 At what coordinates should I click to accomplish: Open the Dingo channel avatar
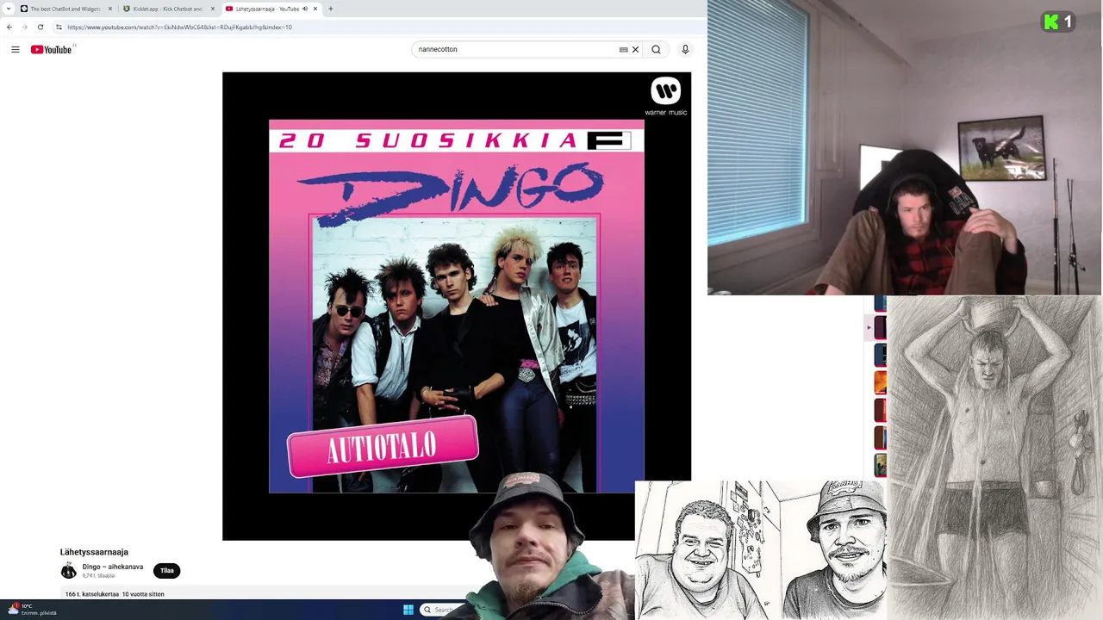69,571
